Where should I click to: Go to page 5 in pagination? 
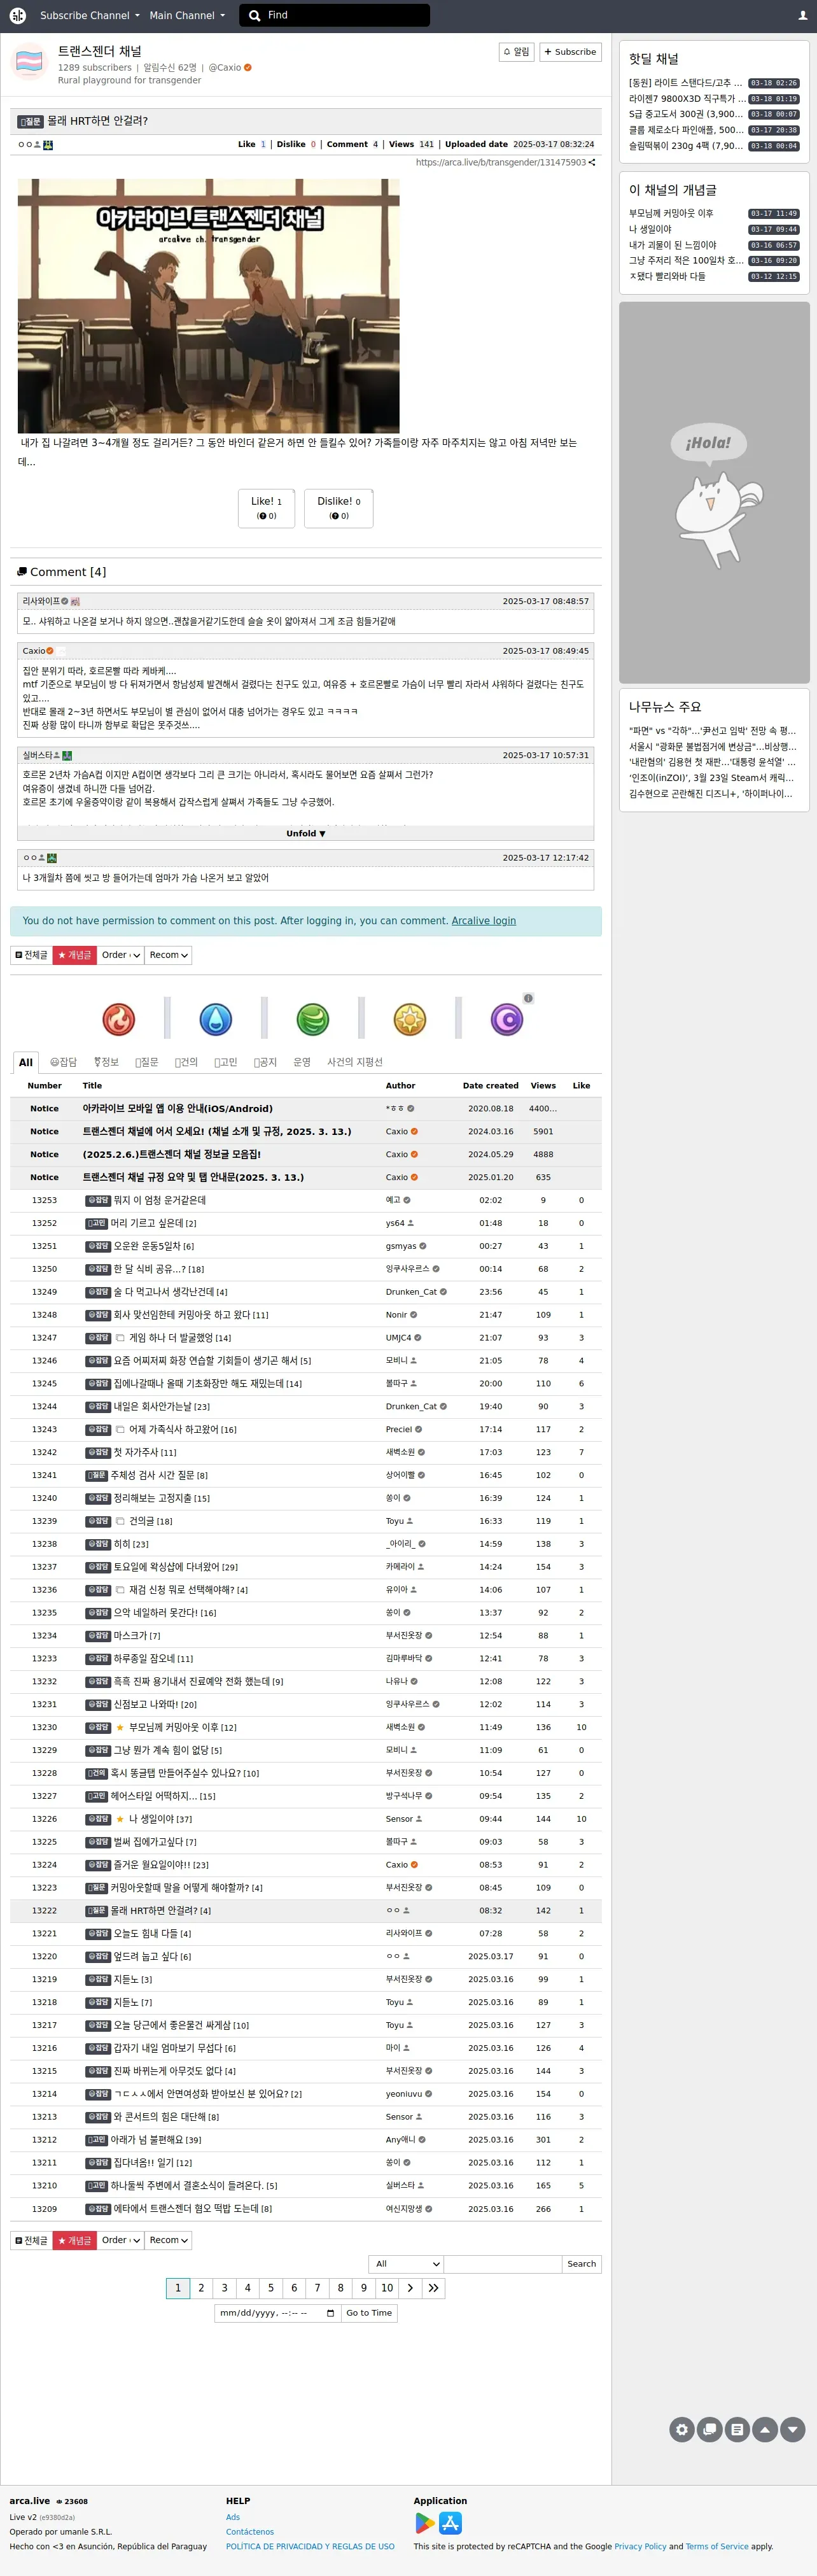[271, 2288]
